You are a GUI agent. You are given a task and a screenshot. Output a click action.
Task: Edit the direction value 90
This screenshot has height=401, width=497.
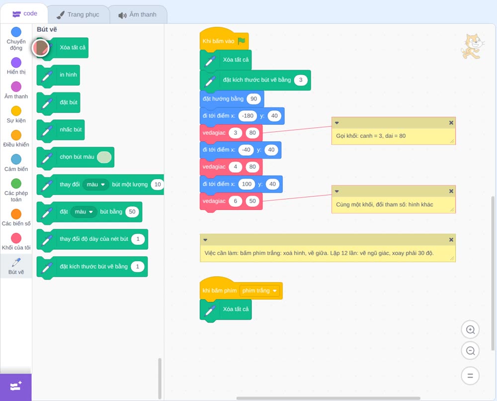click(253, 99)
